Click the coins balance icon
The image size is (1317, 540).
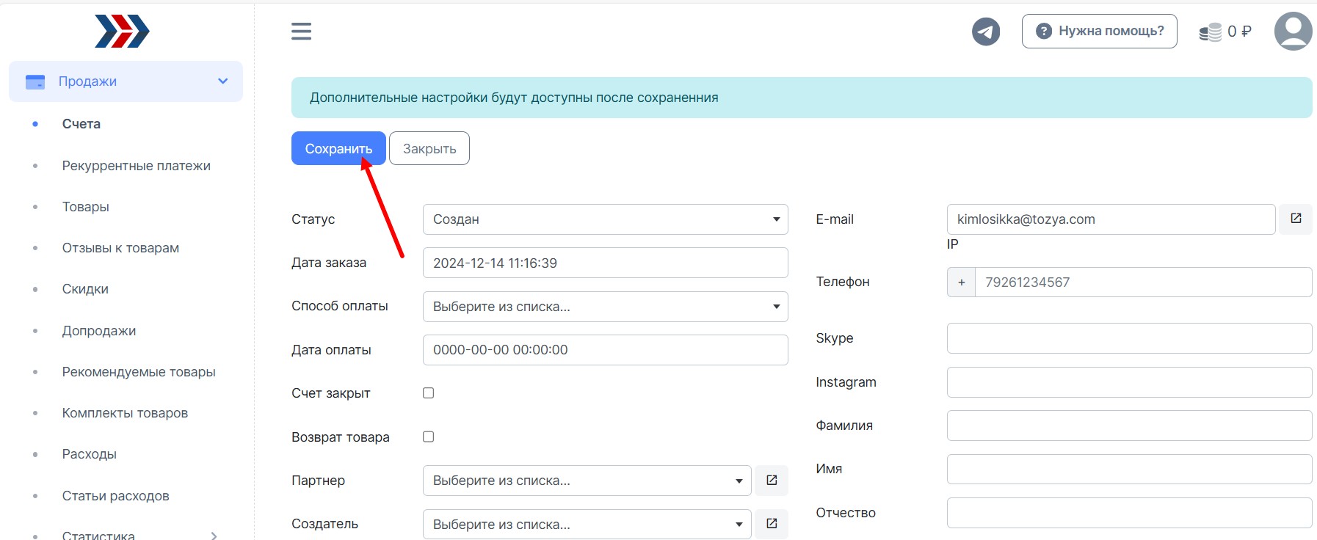point(1211,32)
